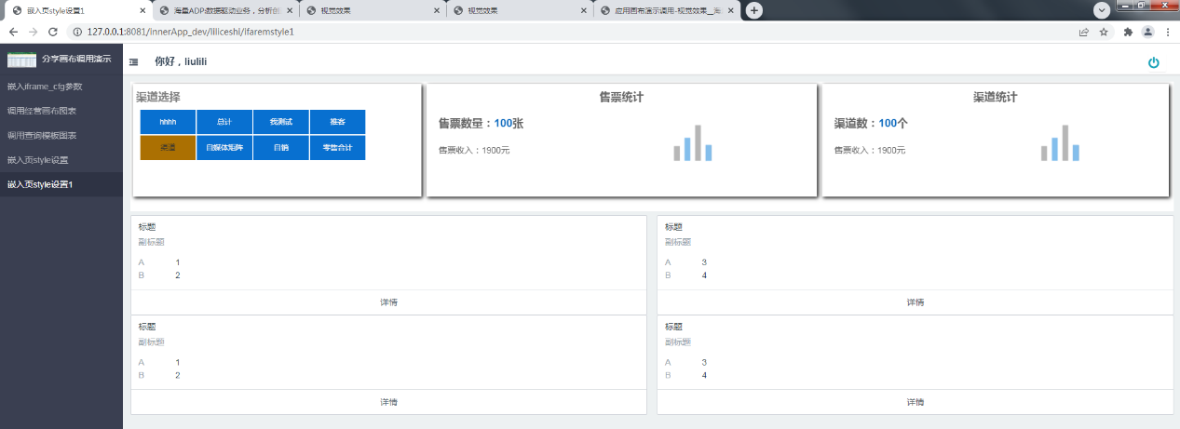Bookmark this page with star icon
This screenshot has width=1180, height=429.
point(1104,31)
